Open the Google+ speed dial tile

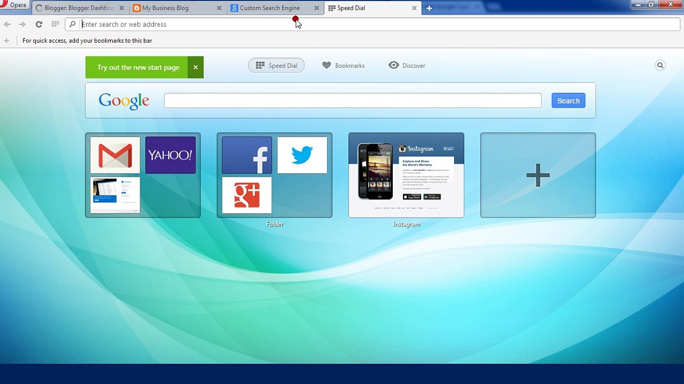coord(247,196)
